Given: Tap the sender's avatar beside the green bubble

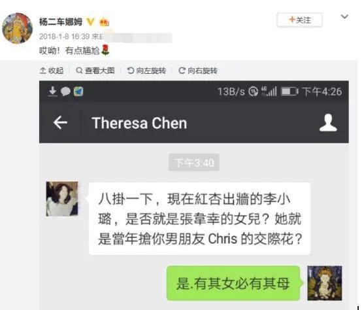Looking at the screenshot, I should click(x=325, y=283).
